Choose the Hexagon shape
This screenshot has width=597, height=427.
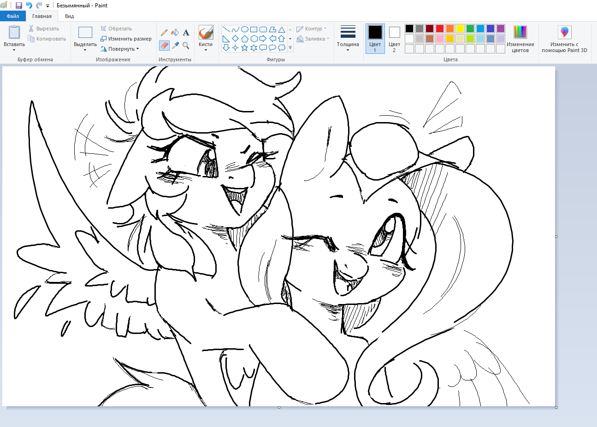click(254, 39)
